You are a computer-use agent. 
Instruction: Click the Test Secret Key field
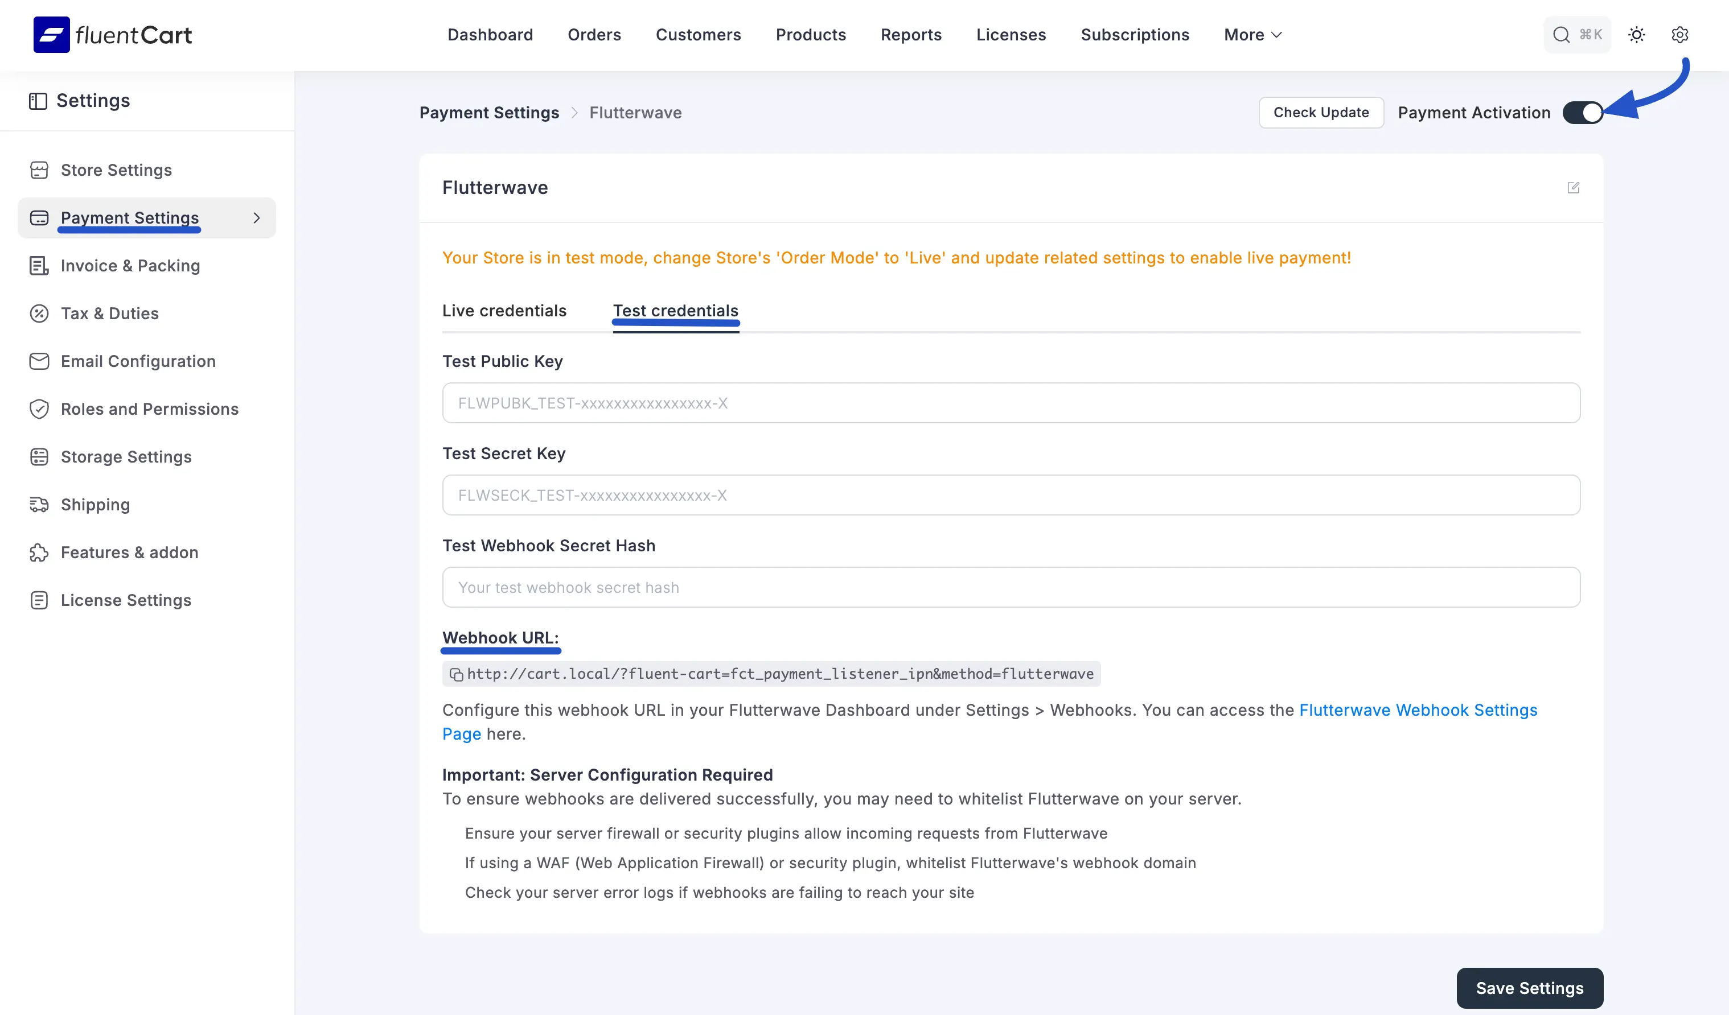point(1011,495)
